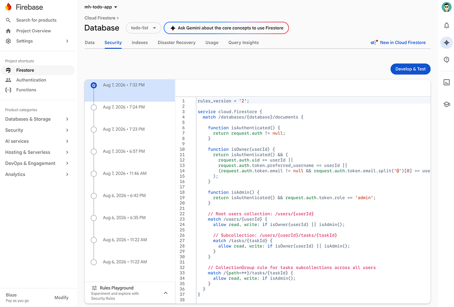Click the match /users/{userId} code line
Viewport: 454px width, 307px height.
click(x=238, y=219)
